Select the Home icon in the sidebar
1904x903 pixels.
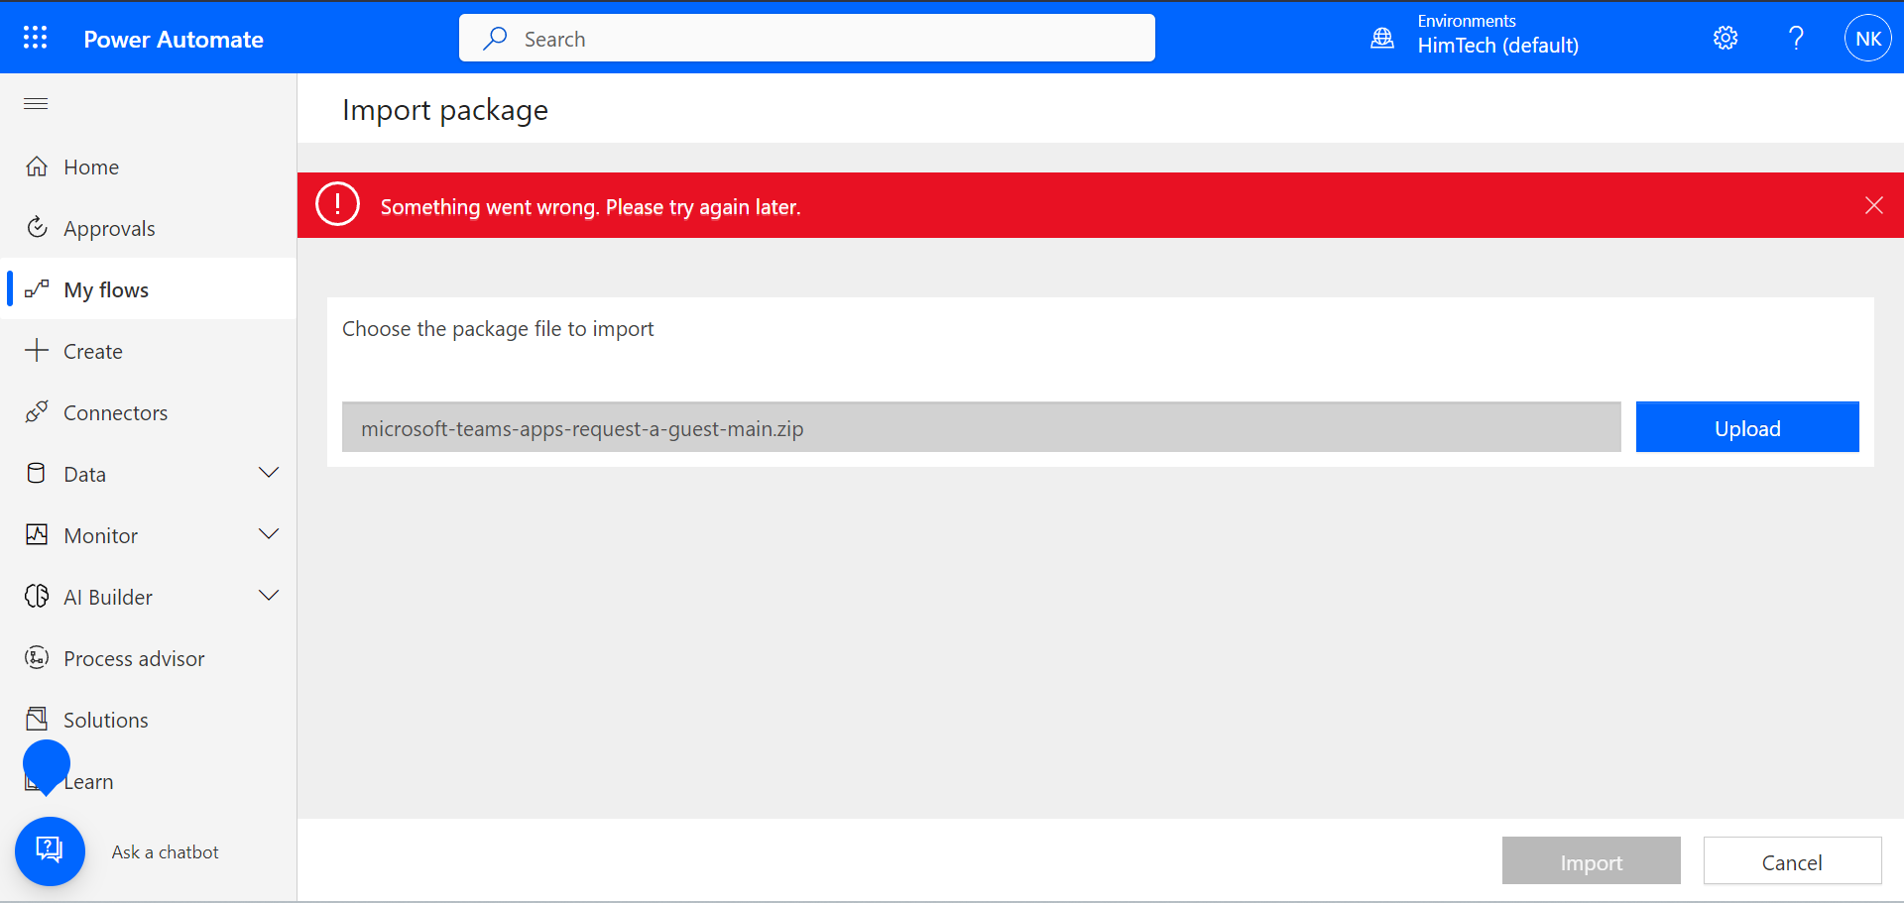[x=37, y=166]
